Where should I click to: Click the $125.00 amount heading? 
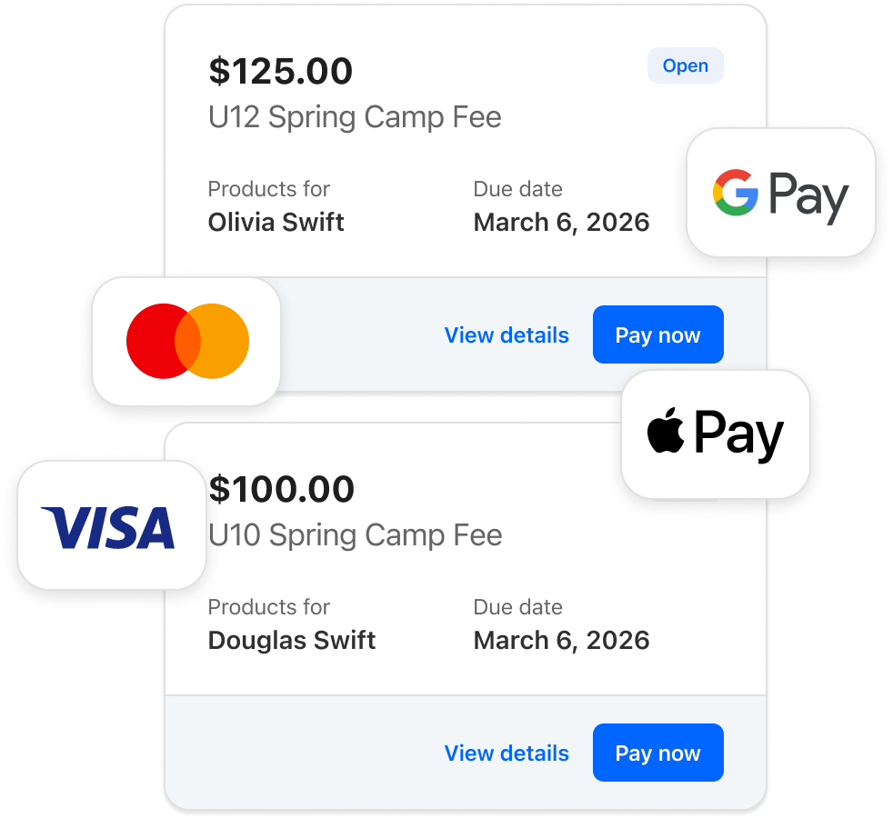[x=281, y=71]
